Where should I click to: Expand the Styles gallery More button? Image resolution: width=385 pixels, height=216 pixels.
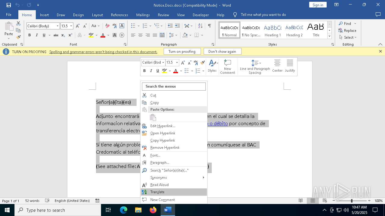click(x=329, y=36)
